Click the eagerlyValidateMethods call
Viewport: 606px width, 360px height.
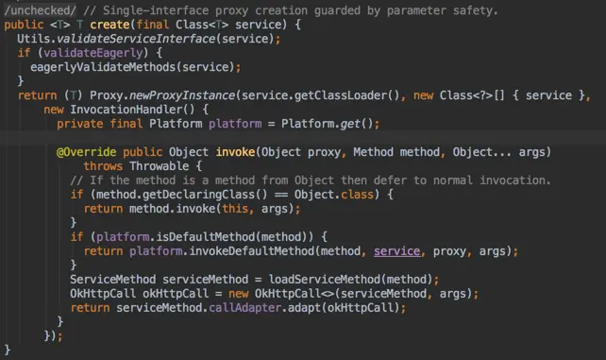pyautogui.click(x=103, y=67)
